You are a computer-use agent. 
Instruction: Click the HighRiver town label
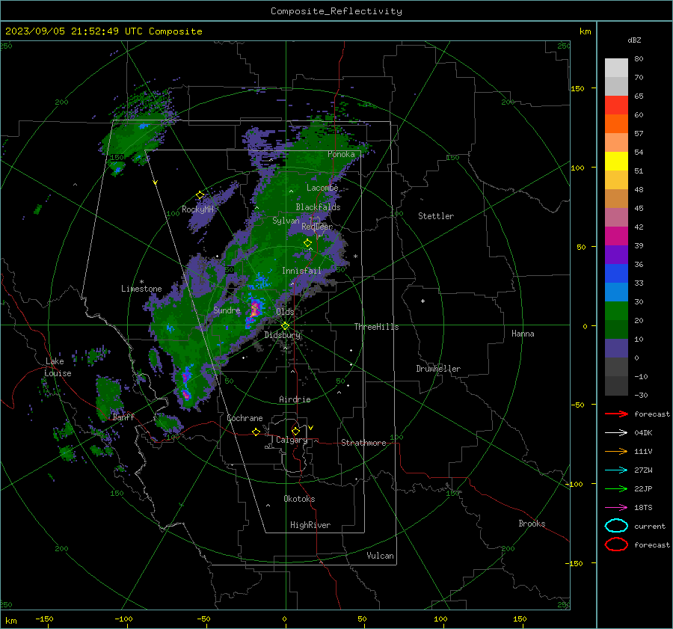[x=310, y=525]
